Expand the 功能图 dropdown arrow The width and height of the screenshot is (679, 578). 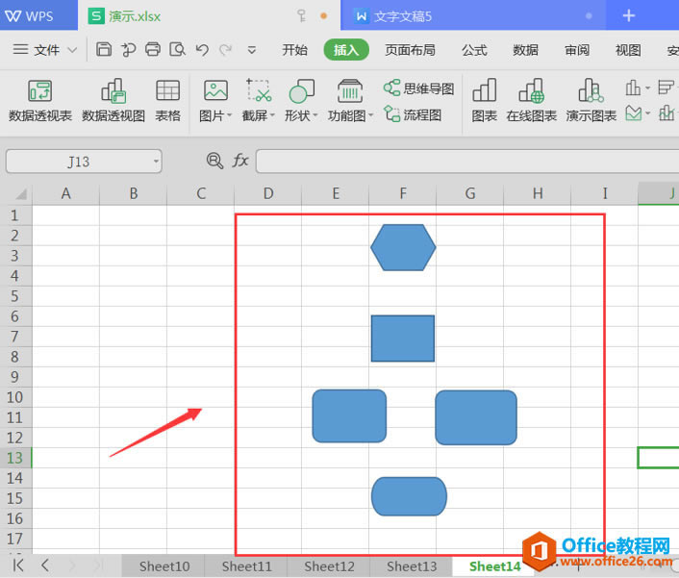pyautogui.click(x=370, y=115)
